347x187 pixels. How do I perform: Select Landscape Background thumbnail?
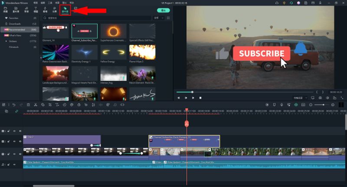pos(56,73)
